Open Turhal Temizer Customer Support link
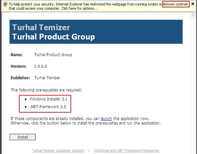197x154 pixels. click(x=58, y=150)
